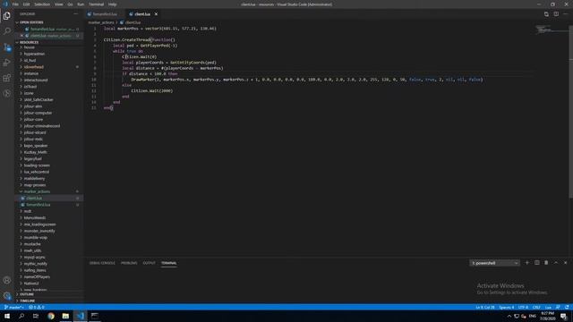The height and width of the screenshot is (322, 573).
Task: Select fxmanifest.lua in marker_actions folder
Action: [38, 205]
